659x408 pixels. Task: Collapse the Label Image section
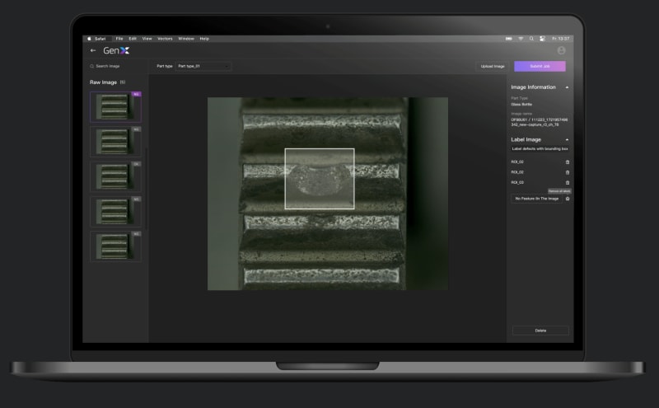click(x=567, y=139)
